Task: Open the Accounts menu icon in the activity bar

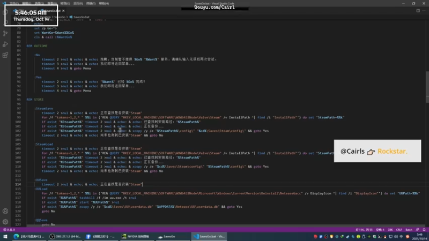Action: click(5, 211)
